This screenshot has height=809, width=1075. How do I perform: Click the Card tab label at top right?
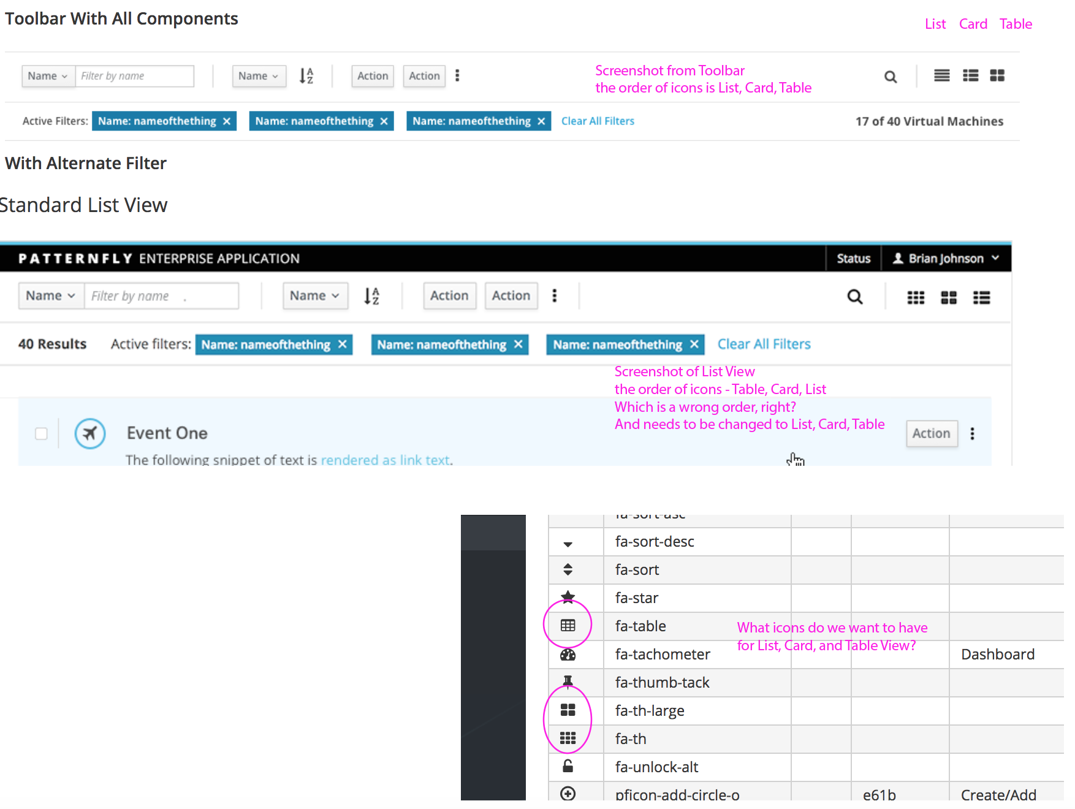[x=973, y=24]
